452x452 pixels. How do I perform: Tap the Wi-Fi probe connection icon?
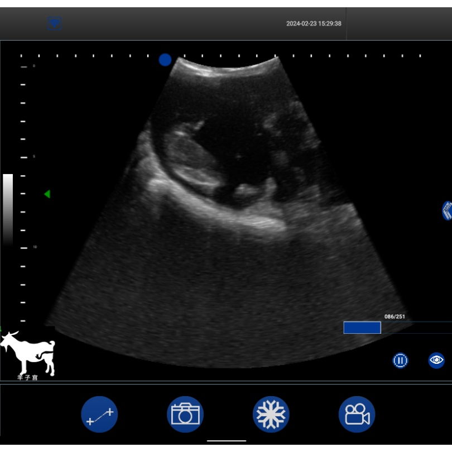click(x=55, y=23)
